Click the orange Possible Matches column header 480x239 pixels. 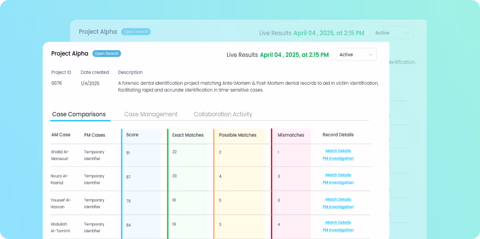(x=237, y=135)
